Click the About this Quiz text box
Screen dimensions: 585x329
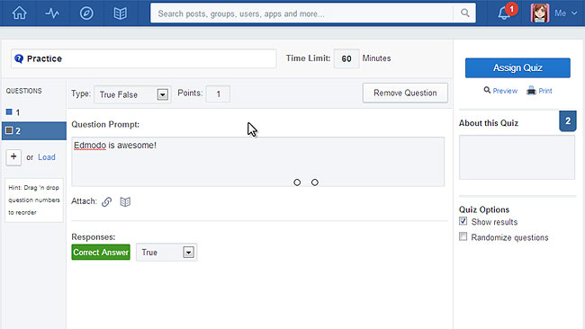pos(517,157)
